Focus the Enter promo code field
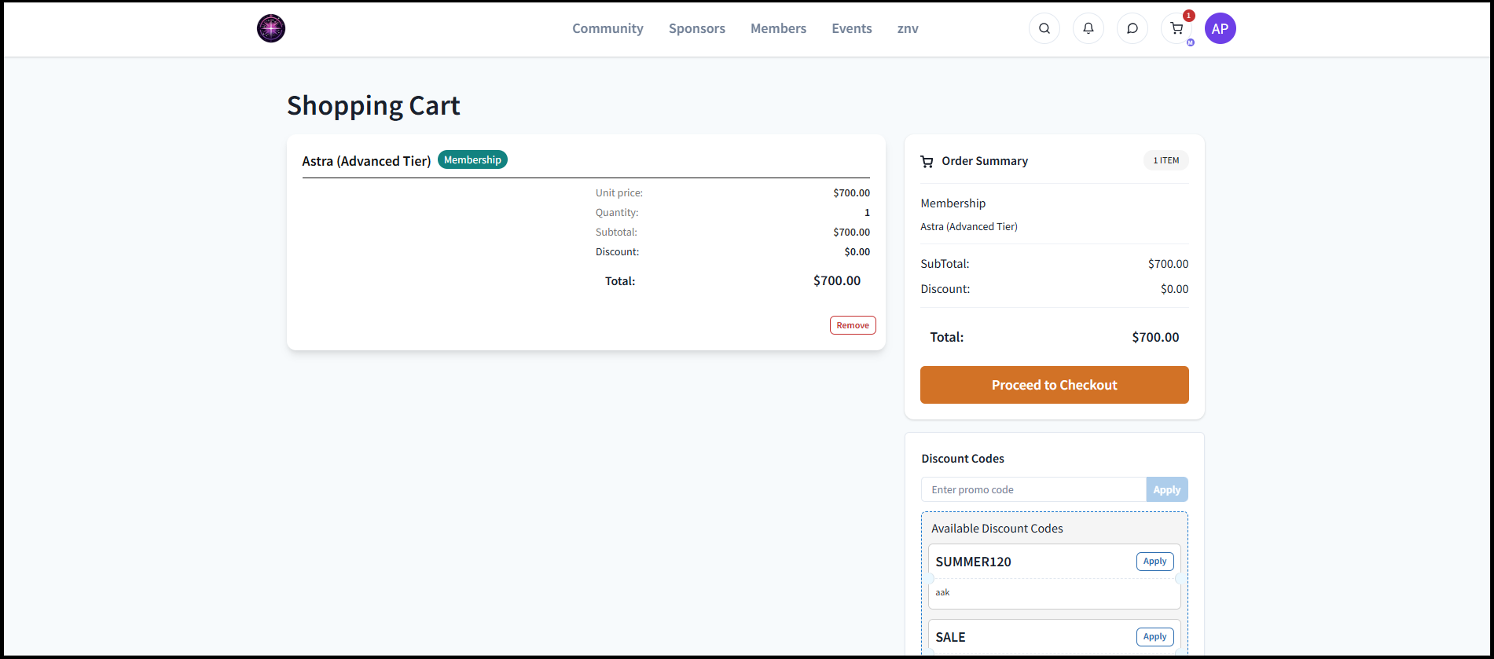The height and width of the screenshot is (659, 1494). pyautogui.click(x=1033, y=489)
